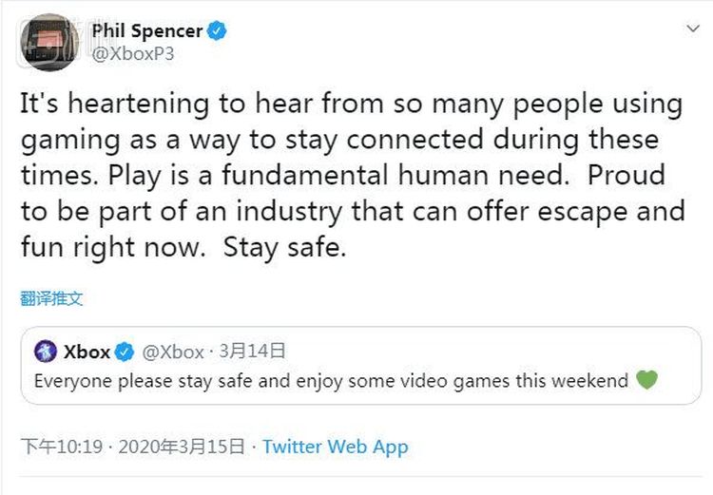Click the 翻译推文 translate tweet link
Image resolution: width=713 pixels, height=495 pixels.
[x=51, y=298]
